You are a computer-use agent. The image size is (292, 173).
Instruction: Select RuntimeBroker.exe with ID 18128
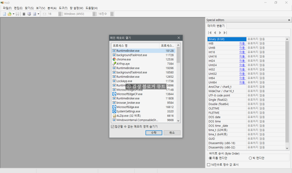pos(143,51)
